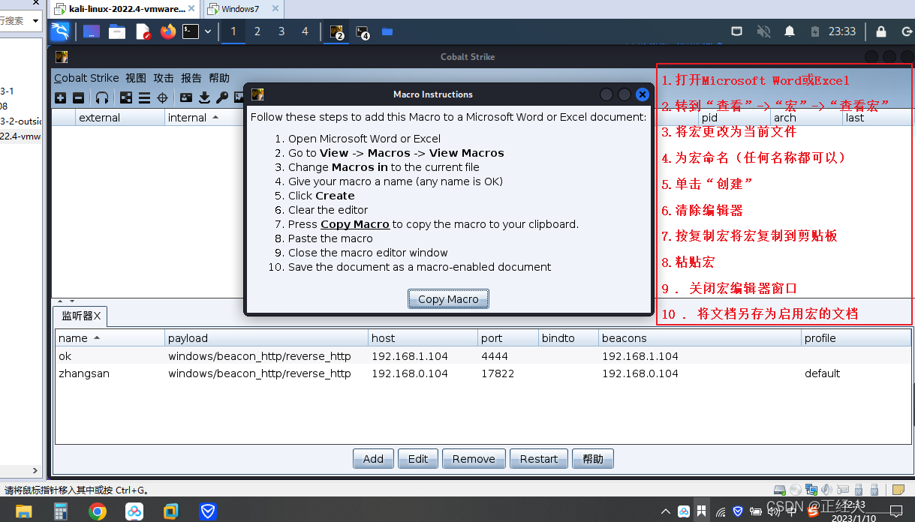
Task: Open the blue folder task in Kali panel
Action: [387, 31]
